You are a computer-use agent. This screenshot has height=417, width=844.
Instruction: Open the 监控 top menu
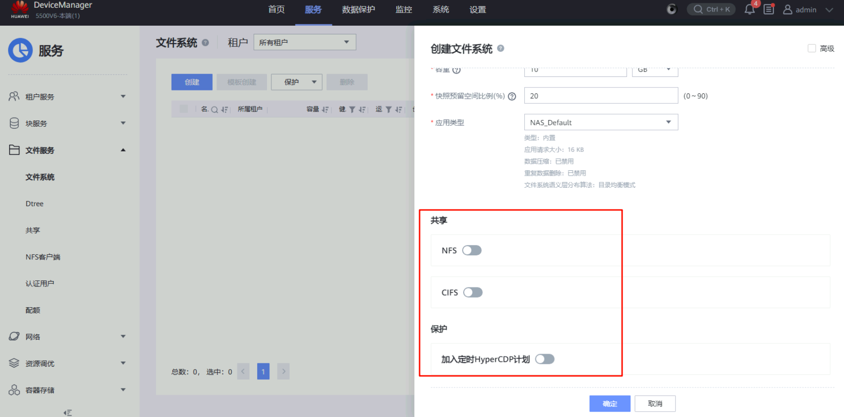click(x=404, y=10)
